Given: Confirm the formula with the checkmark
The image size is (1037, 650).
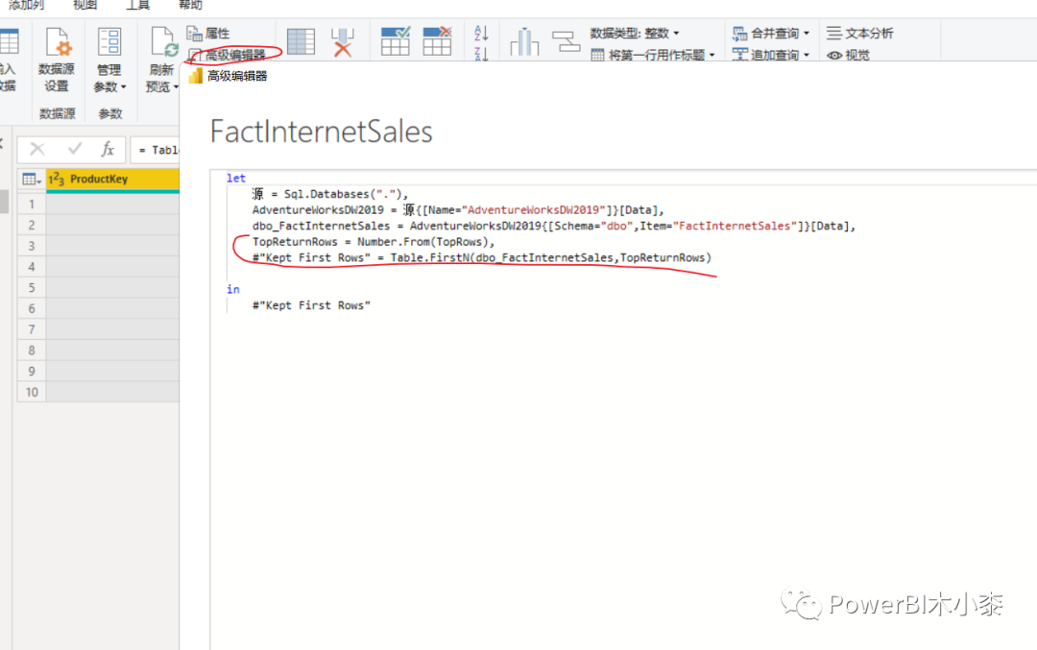Looking at the screenshot, I should coord(75,150).
